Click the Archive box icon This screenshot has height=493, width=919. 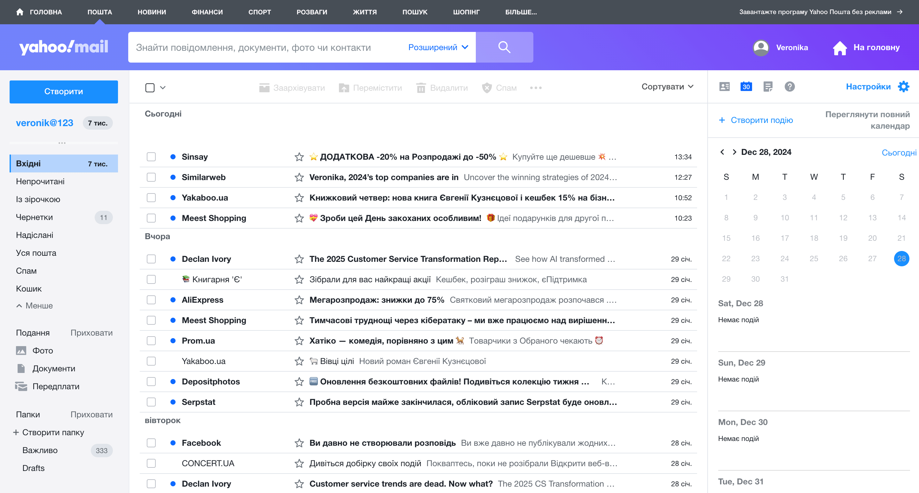click(264, 87)
